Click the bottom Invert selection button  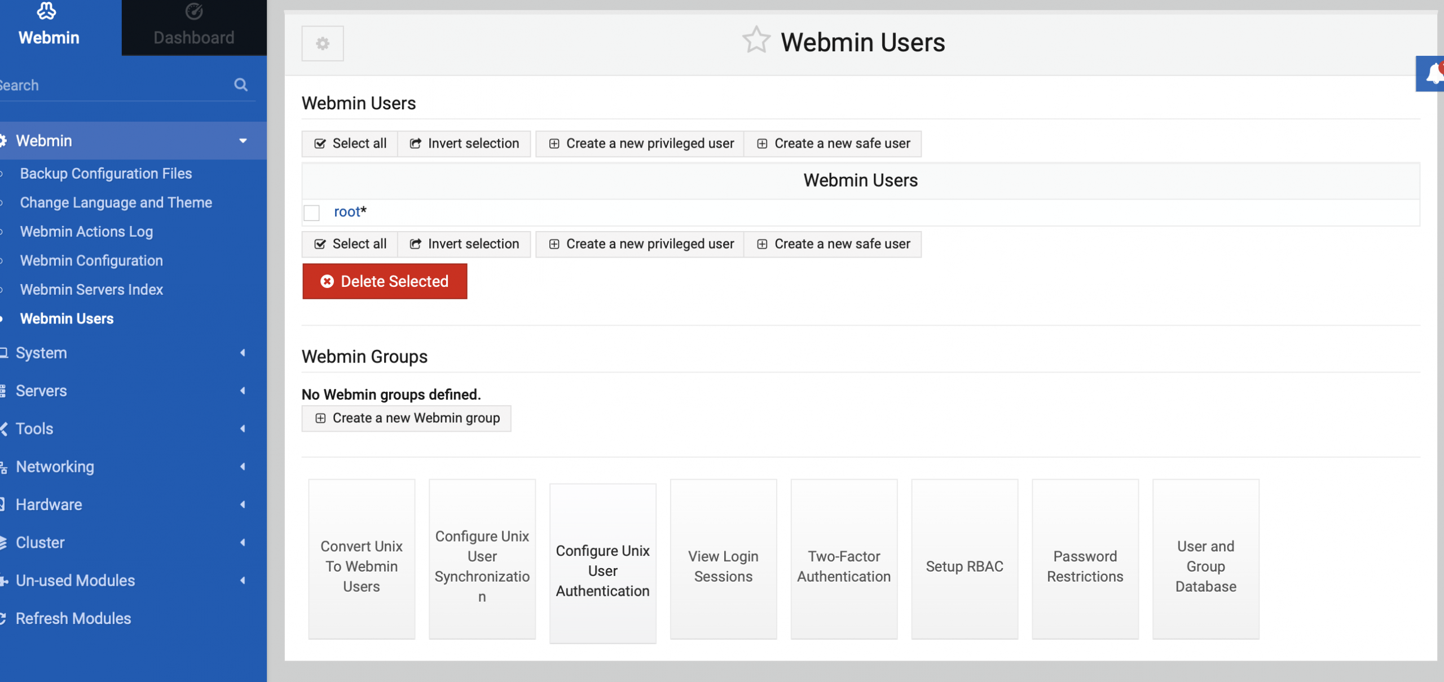coord(464,244)
